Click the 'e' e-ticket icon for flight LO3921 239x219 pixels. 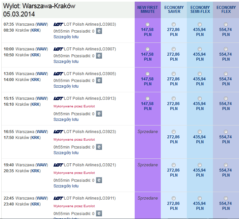pyautogui.click(x=99, y=180)
